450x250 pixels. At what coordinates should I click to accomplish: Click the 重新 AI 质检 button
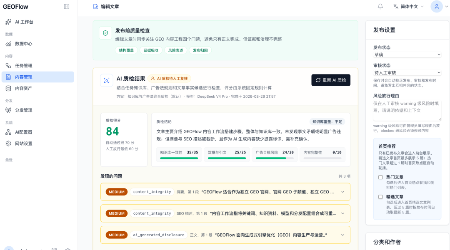pos(330,80)
